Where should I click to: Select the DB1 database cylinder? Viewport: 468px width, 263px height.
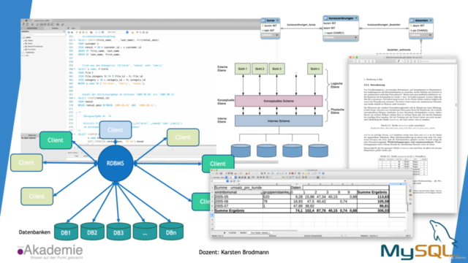66,232
